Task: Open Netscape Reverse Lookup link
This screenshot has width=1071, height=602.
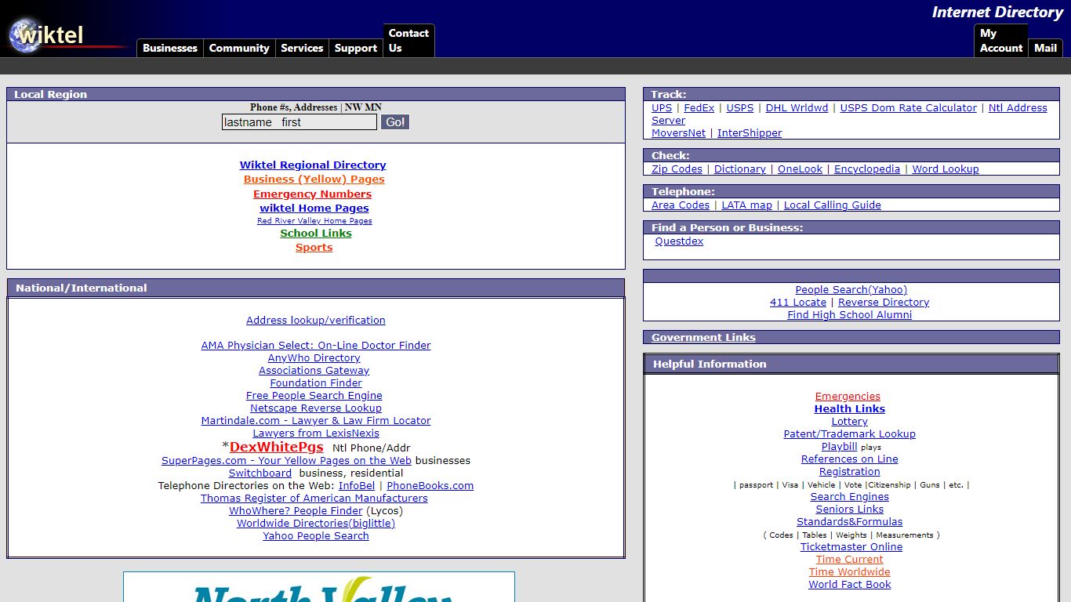Action: point(316,408)
